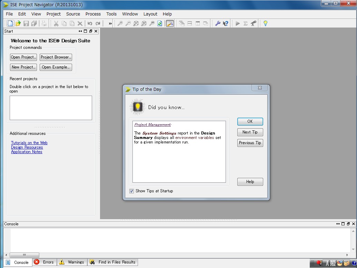Click the New Project button
The image size is (357, 268).
point(23,67)
